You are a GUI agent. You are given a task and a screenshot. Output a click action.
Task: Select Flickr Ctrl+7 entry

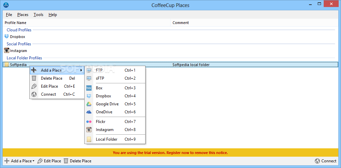(115, 122)
